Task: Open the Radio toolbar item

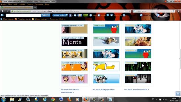Action: pos(93,15)
